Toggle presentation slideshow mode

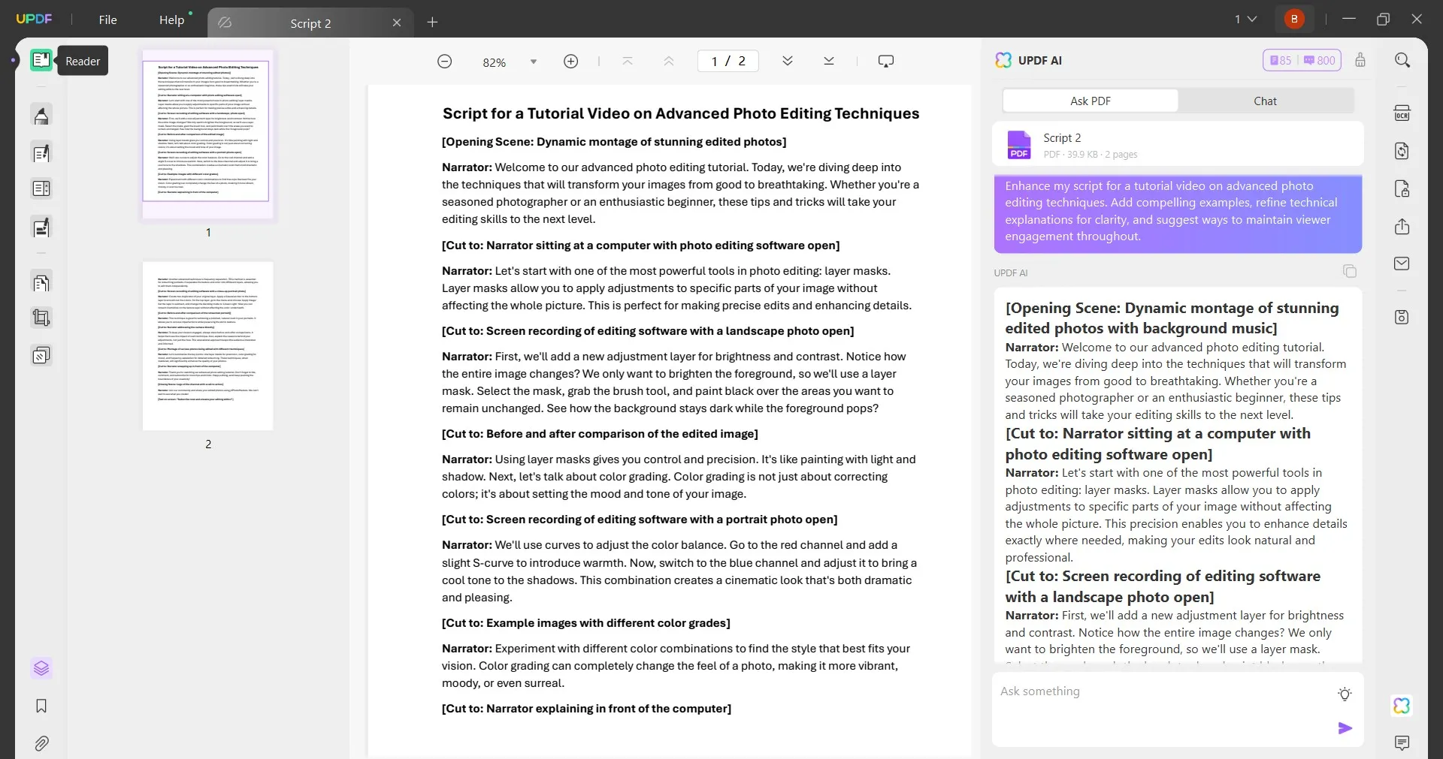click(886, 61)
